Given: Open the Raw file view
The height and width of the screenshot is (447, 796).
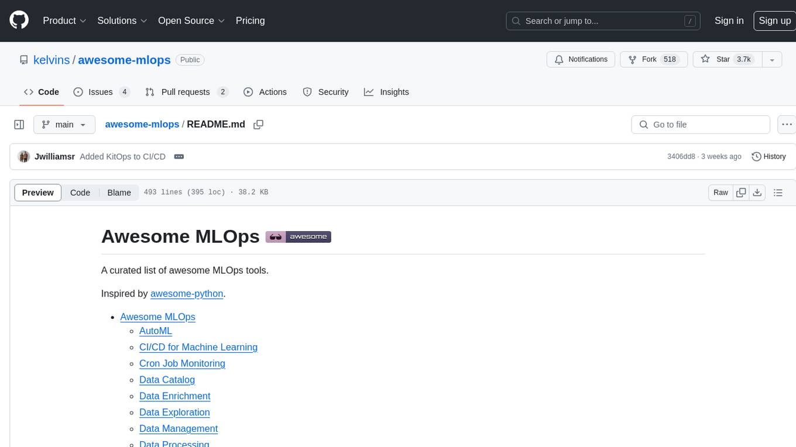Looking at the screenshot, I should (x=720, y=192).
